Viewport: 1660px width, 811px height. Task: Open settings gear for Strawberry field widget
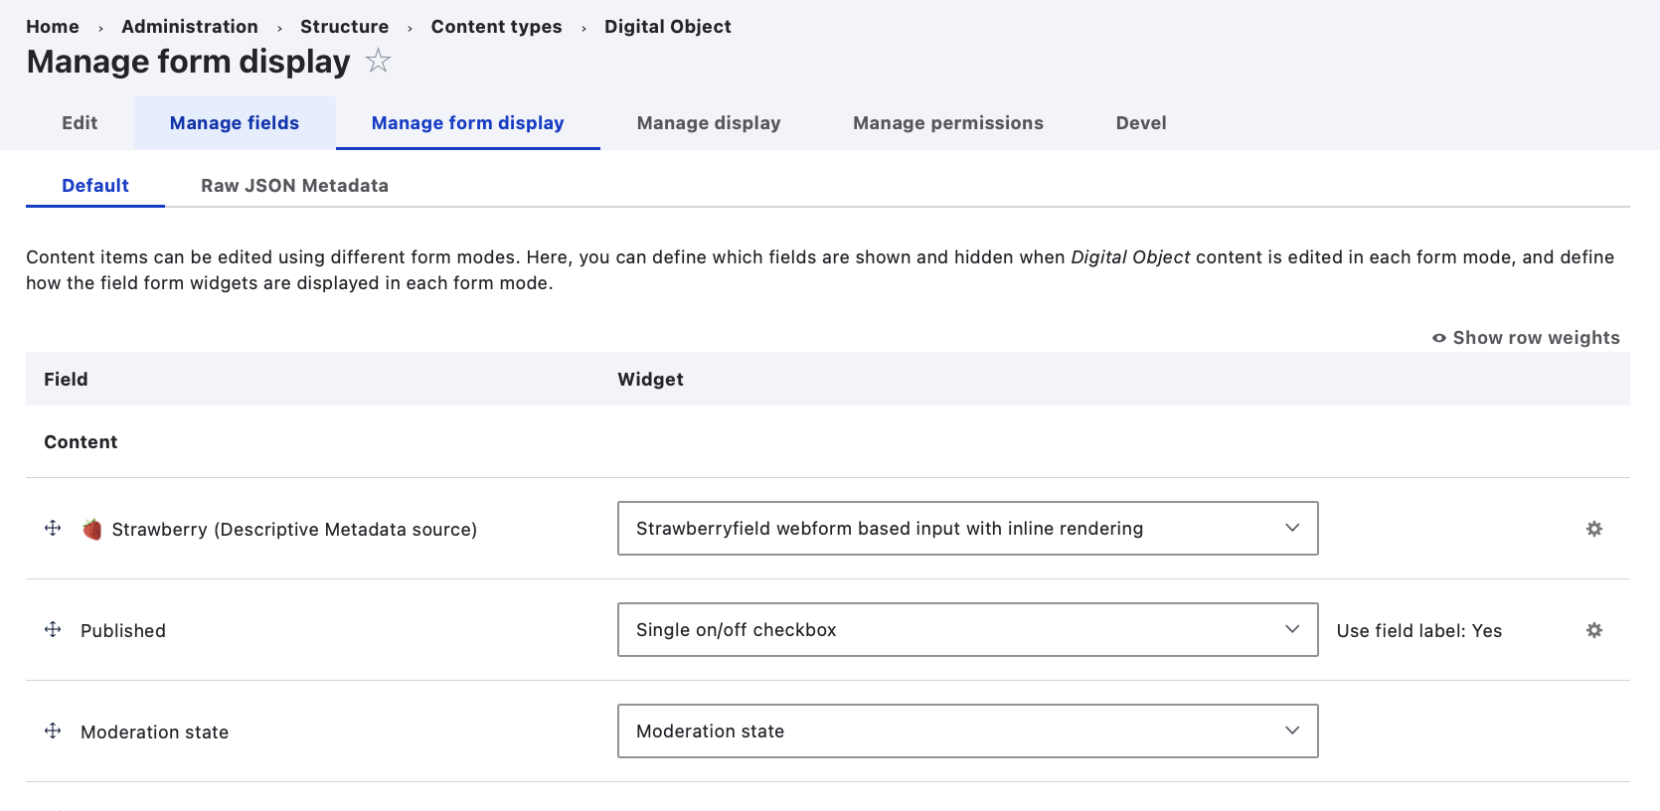click(x=1593, y=529)
